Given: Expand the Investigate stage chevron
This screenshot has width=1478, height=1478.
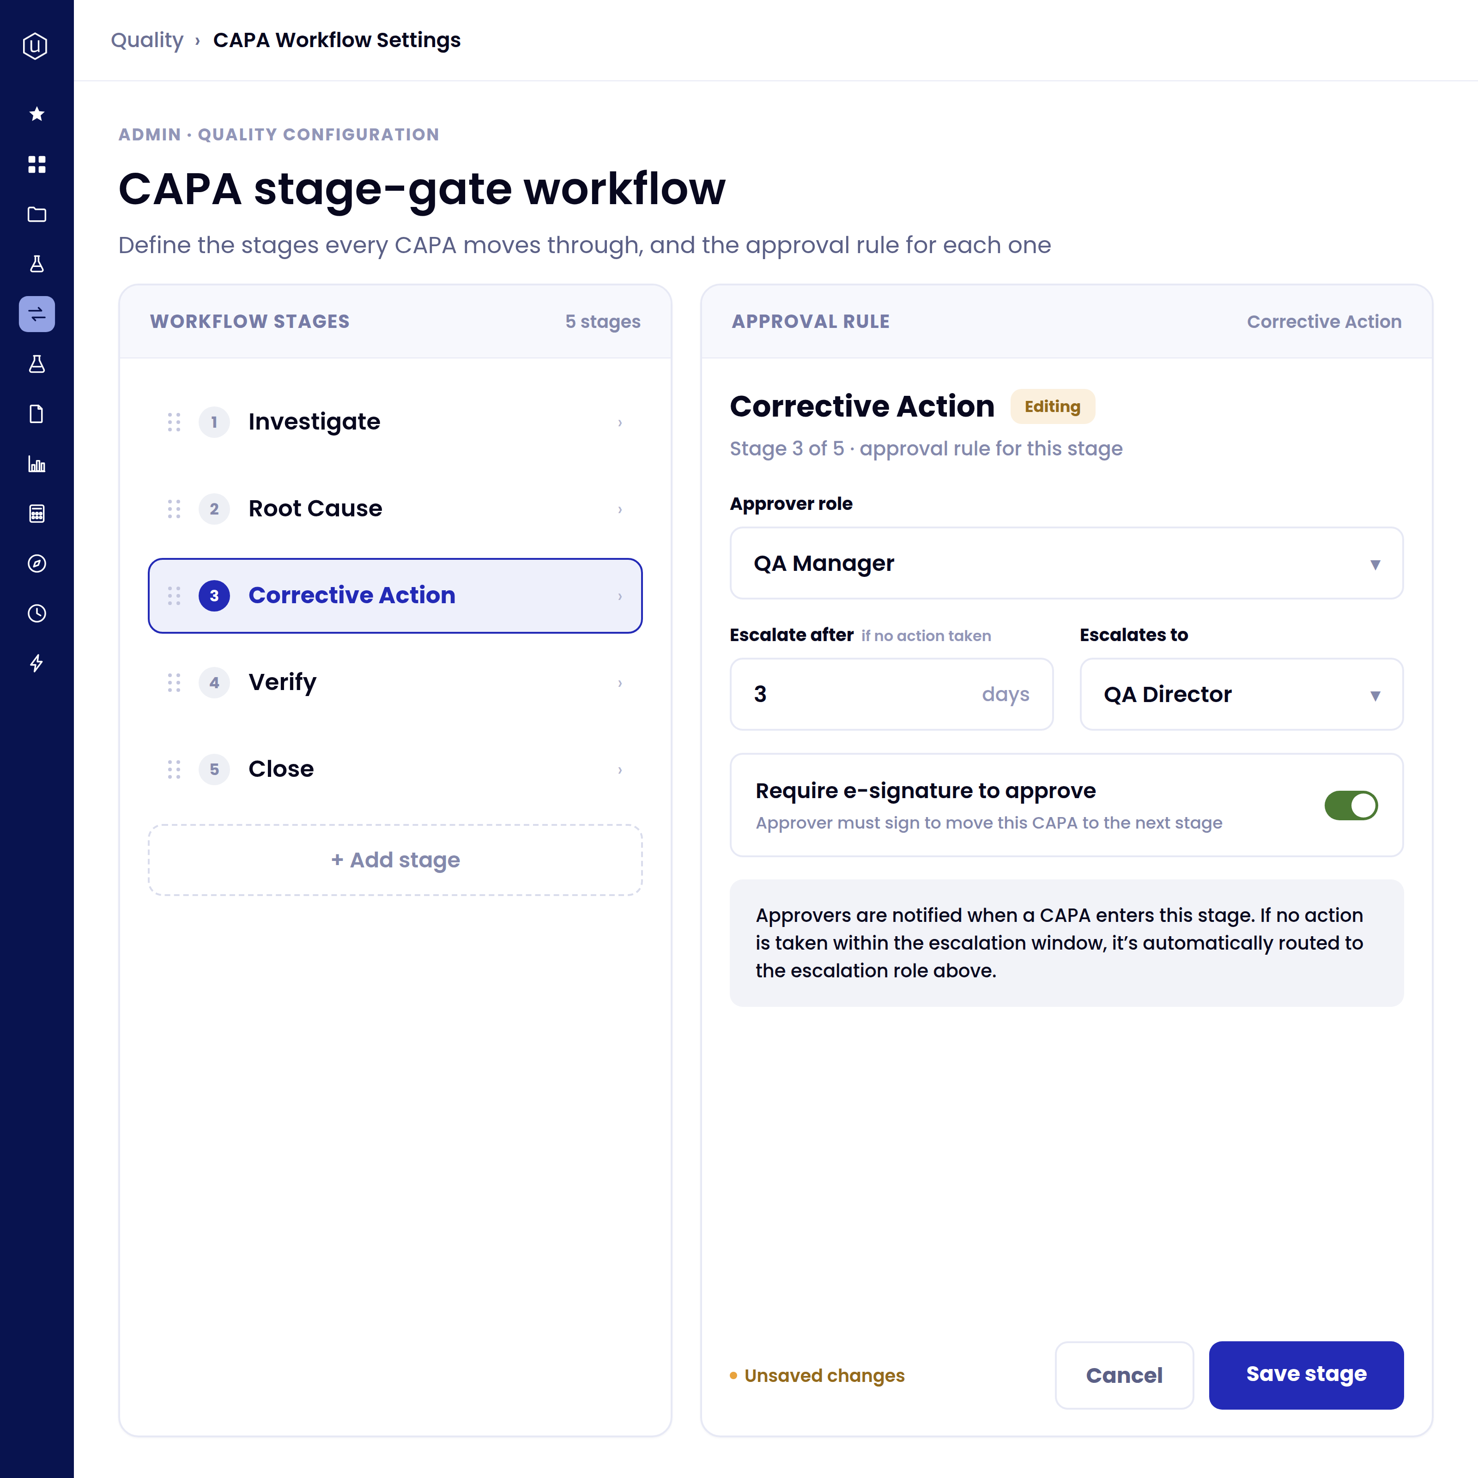Looking at the screenshot, I should [x=620, y=422].
